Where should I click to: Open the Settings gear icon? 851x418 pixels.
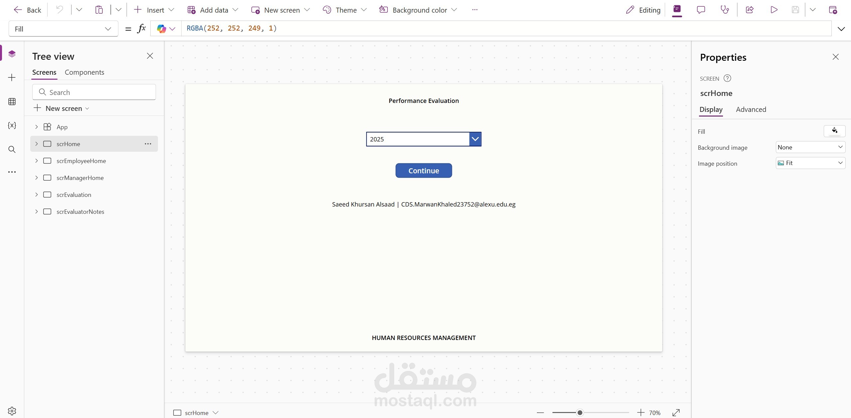pos(12,411)
